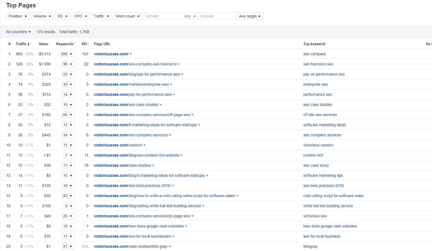The image size is (432, 251).
Task: Click top keyword 'white hat link building service'
Action: click(x=328, y=206)
